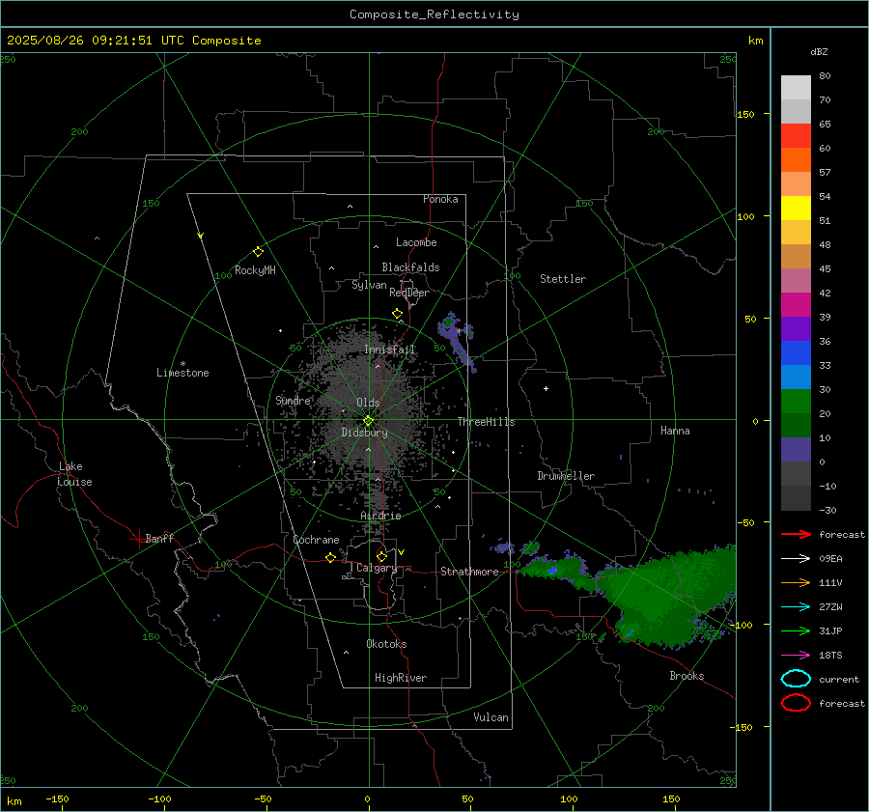Click the yellow diamond marker near RockyMH
The image size is (869, 812).
258,252
